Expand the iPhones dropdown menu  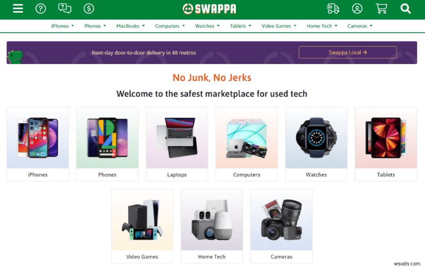pos(62,26)
